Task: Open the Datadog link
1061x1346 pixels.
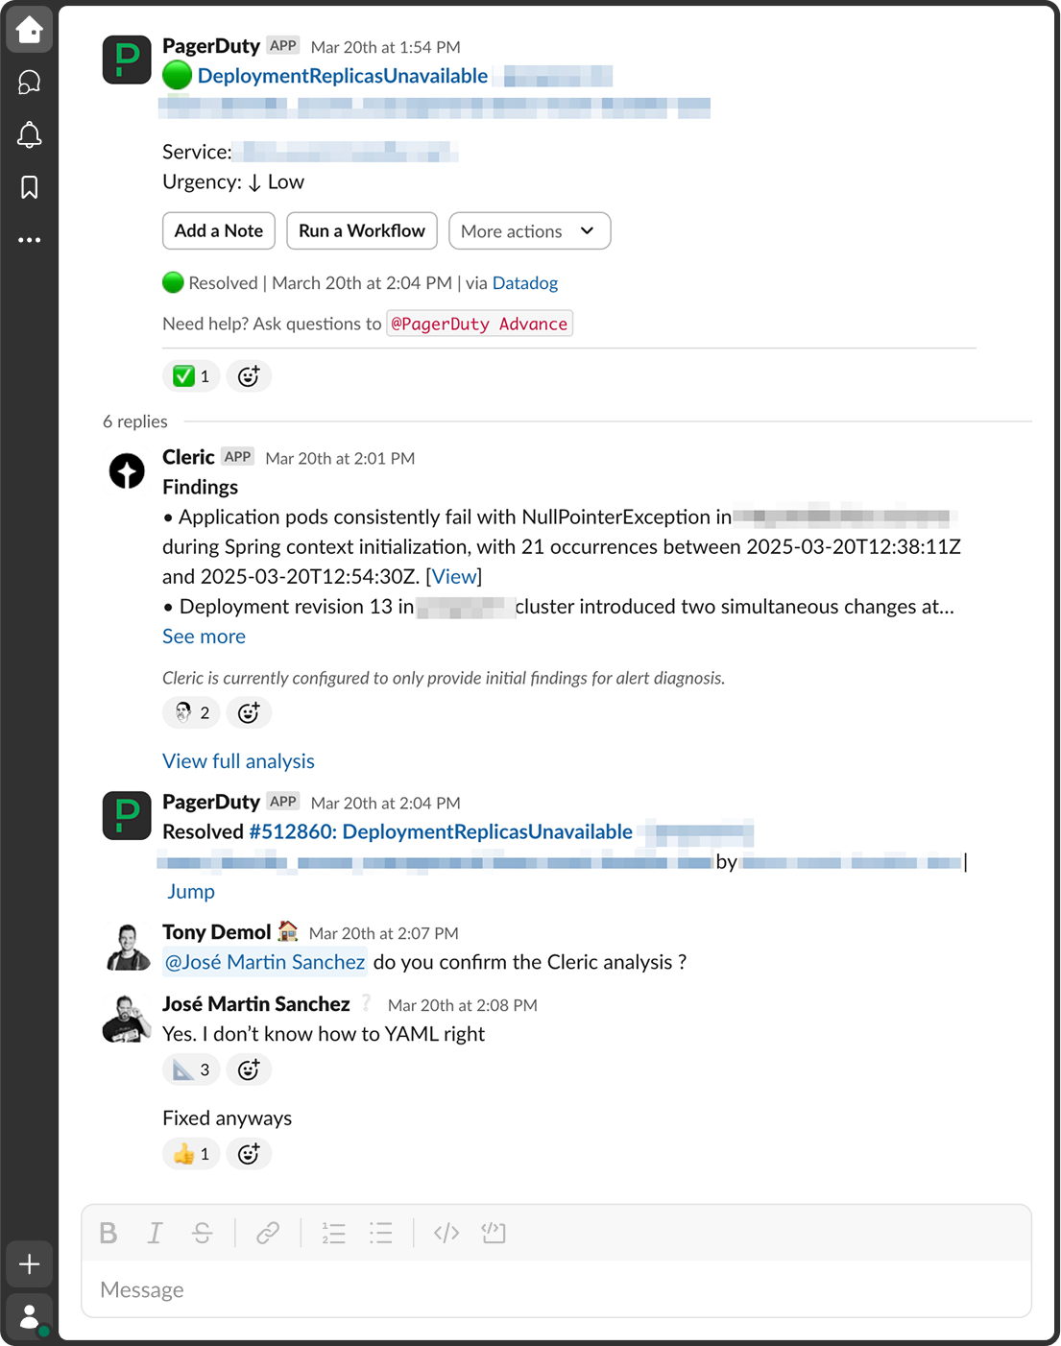Action: (x=525, y=283)
